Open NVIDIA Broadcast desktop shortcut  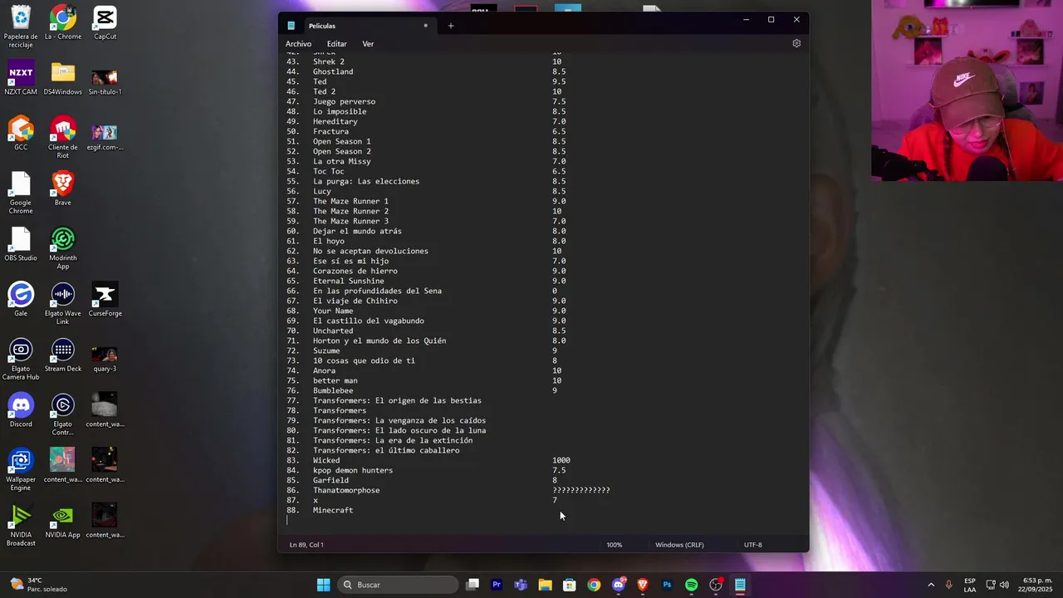tap(21, 525)
